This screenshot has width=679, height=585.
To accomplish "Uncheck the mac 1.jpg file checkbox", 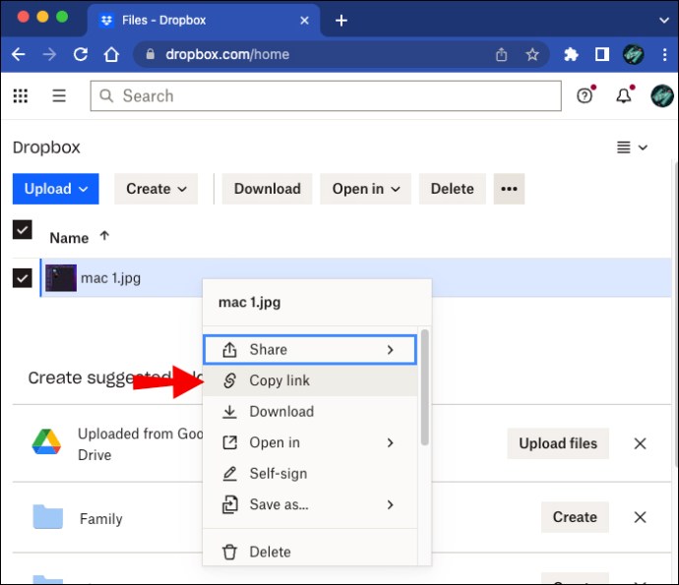I will tap(22, 278).
